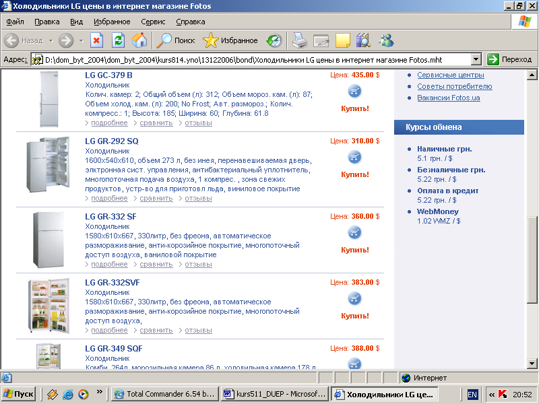Add LG GC-379 B to cart icon
Viewport: 539px width, 404px height.
pos(355,92)
